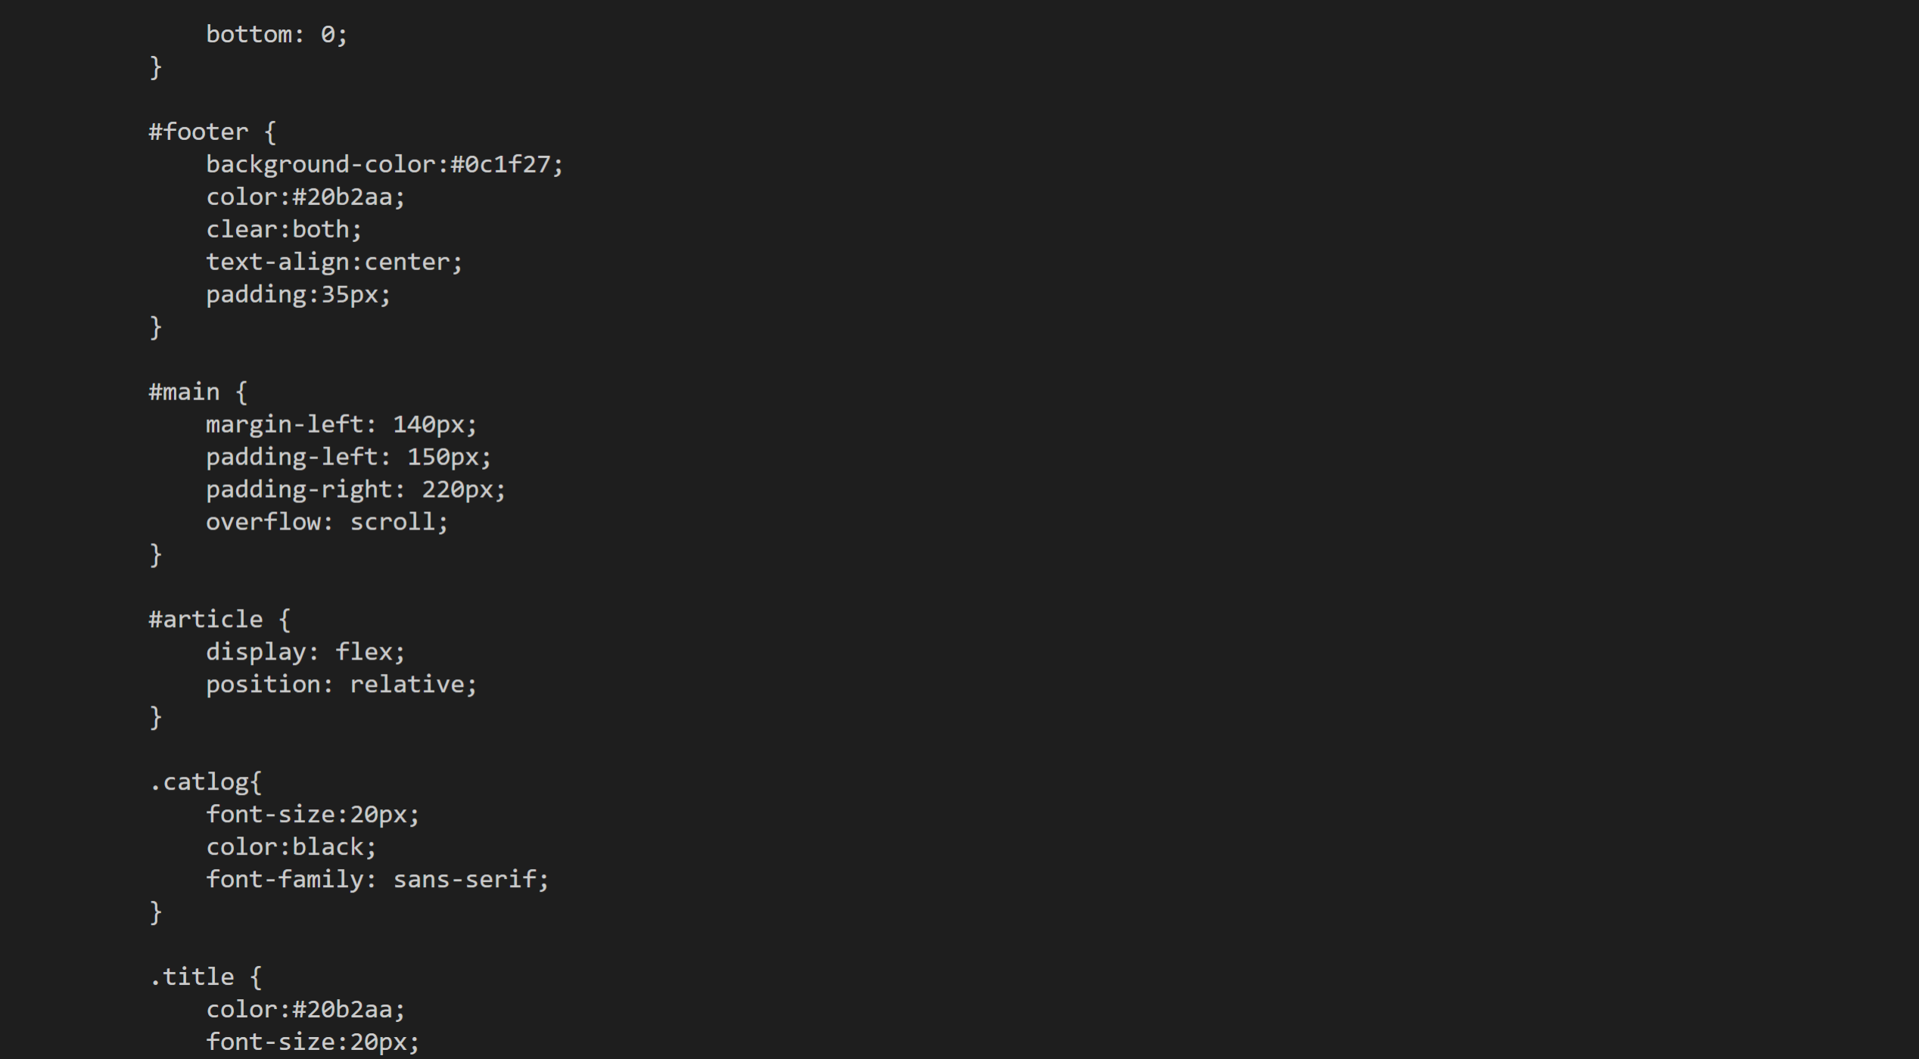This screenshot has width=1919, height=1059.
Task: Click the #article selector line
Action: 219,620
